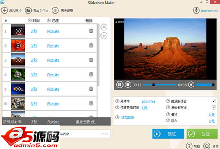Screen dimensions: 220x149
Task: Open the 历史记录 history list
Action: pos(63,11)
